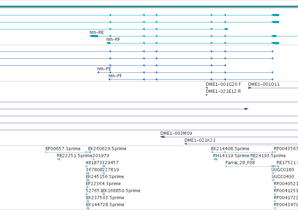This screenshot has height=210, width=298.
Task: Click the 481873 feature label
Action: pos(94,163)
